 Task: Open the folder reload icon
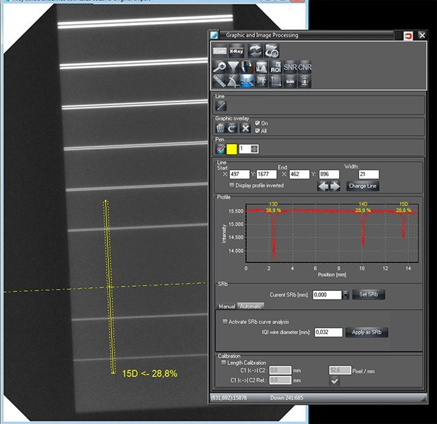[272, 51]
